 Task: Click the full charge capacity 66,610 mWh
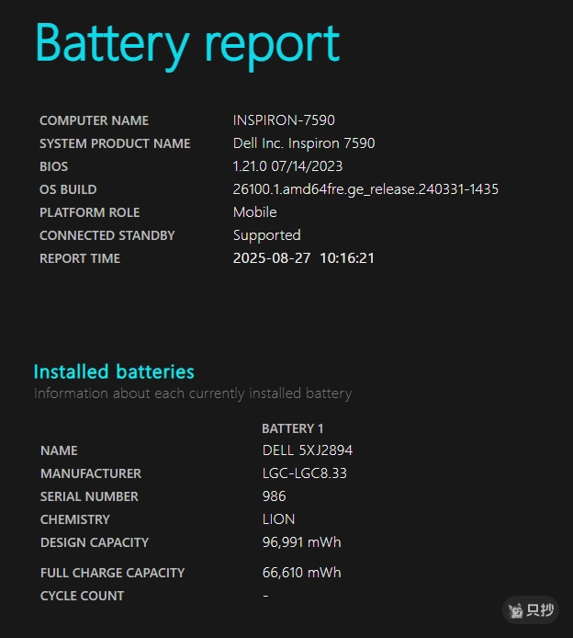301,573
